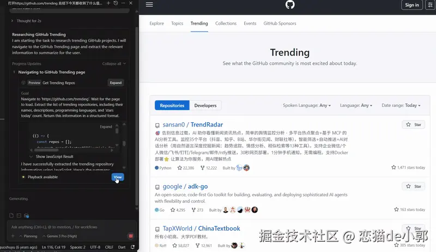Show JavaScript Result section
The image size is (436, 252).
(51, 157)
